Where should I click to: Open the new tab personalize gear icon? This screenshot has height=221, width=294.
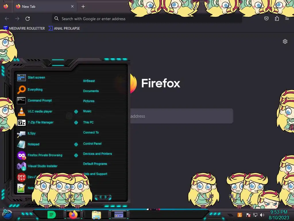pyautogui.click(x=285, y=41)
